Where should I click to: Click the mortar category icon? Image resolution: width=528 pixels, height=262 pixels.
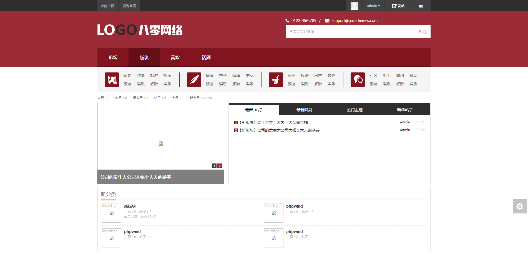276,80
